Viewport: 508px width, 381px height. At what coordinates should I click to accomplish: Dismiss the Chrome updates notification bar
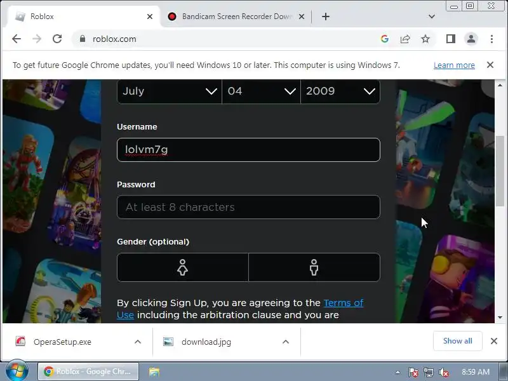click(490, 65)
